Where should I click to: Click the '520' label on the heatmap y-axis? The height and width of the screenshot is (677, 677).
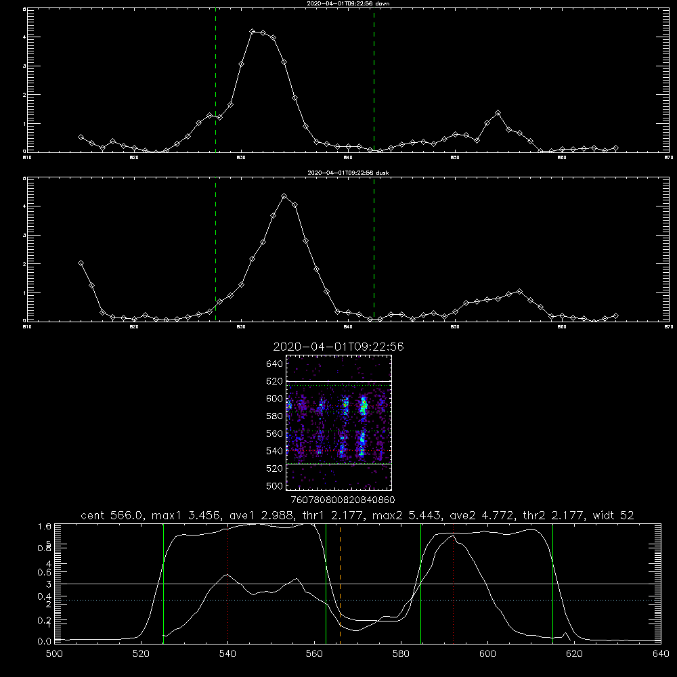275,468
